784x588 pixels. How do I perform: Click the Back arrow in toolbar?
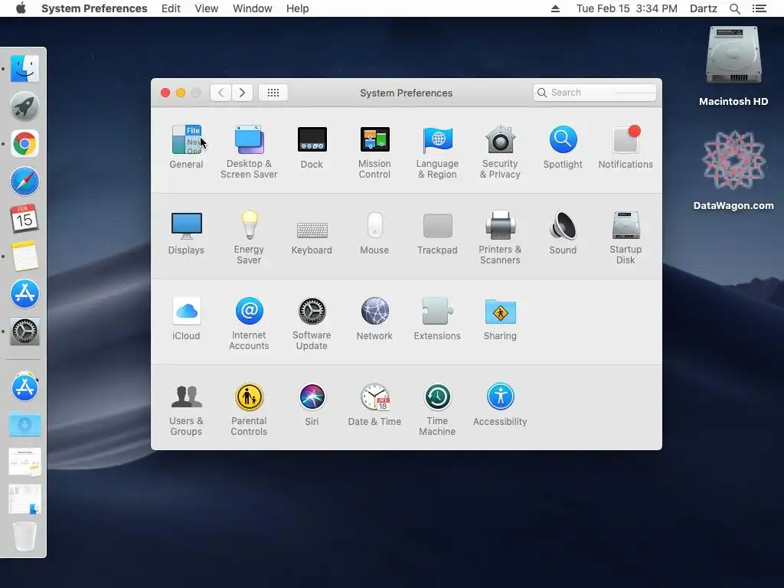point(220,93)
